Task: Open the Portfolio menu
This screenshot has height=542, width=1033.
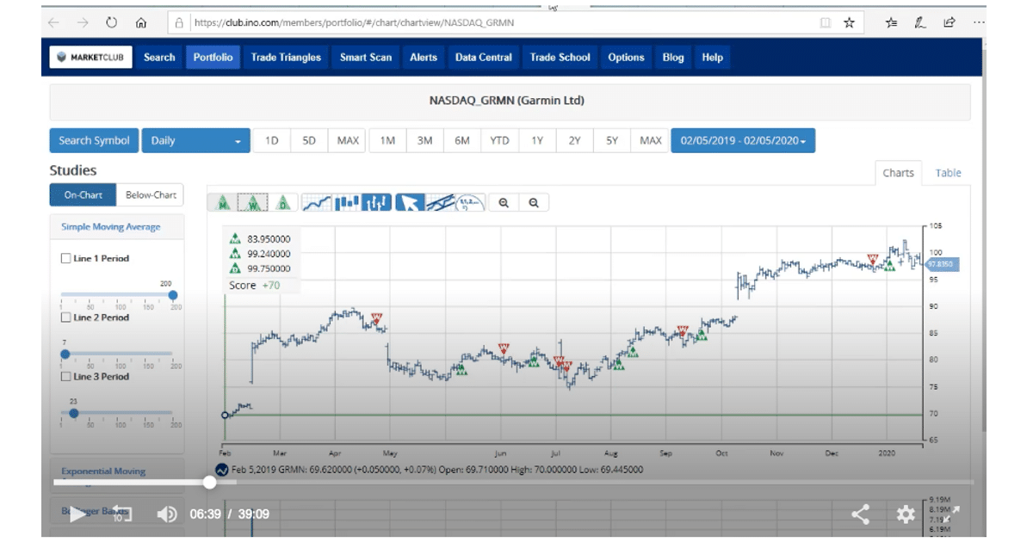Action: pos(213,58)
